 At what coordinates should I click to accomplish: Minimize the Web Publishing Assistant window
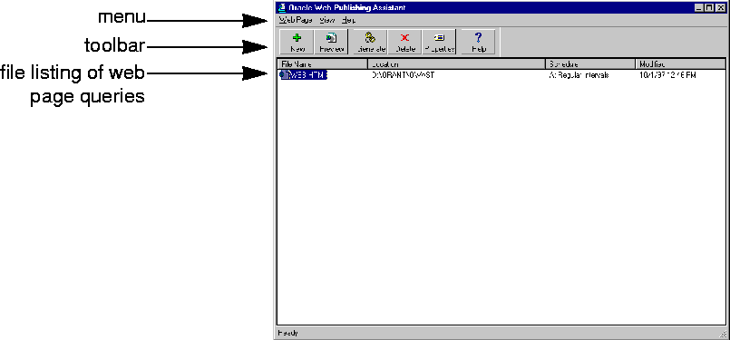(699, 7)
